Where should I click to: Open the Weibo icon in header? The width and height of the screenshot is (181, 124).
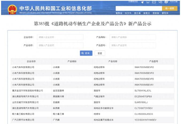click(x=166, y=2)
